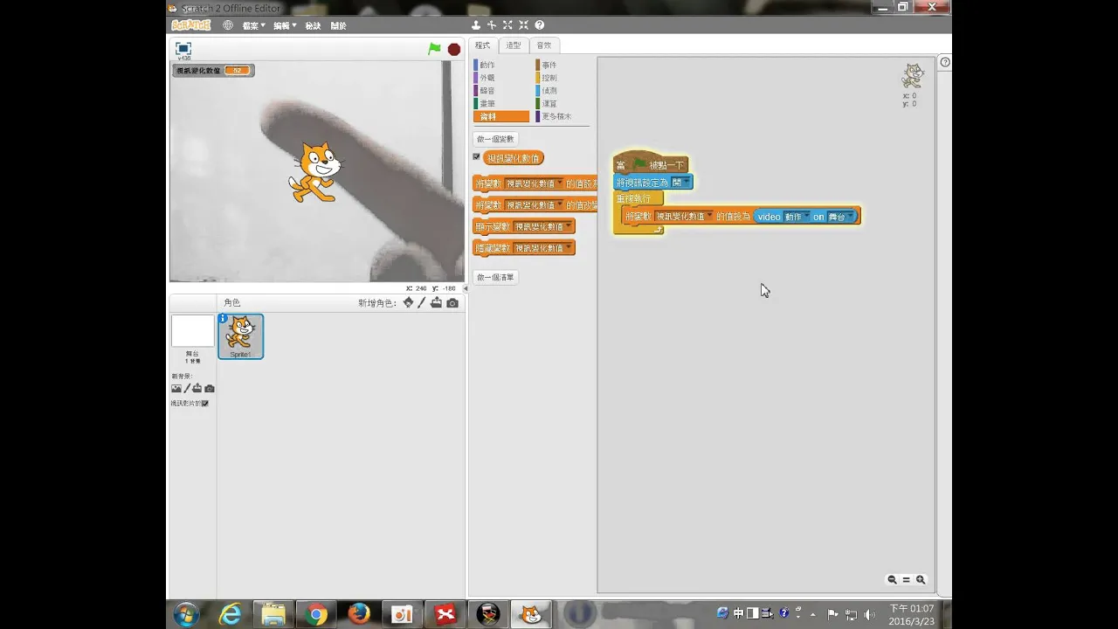The image size is (1118, 629).
Task: Open 秘訣 tips menu
Action: point(313,25)
